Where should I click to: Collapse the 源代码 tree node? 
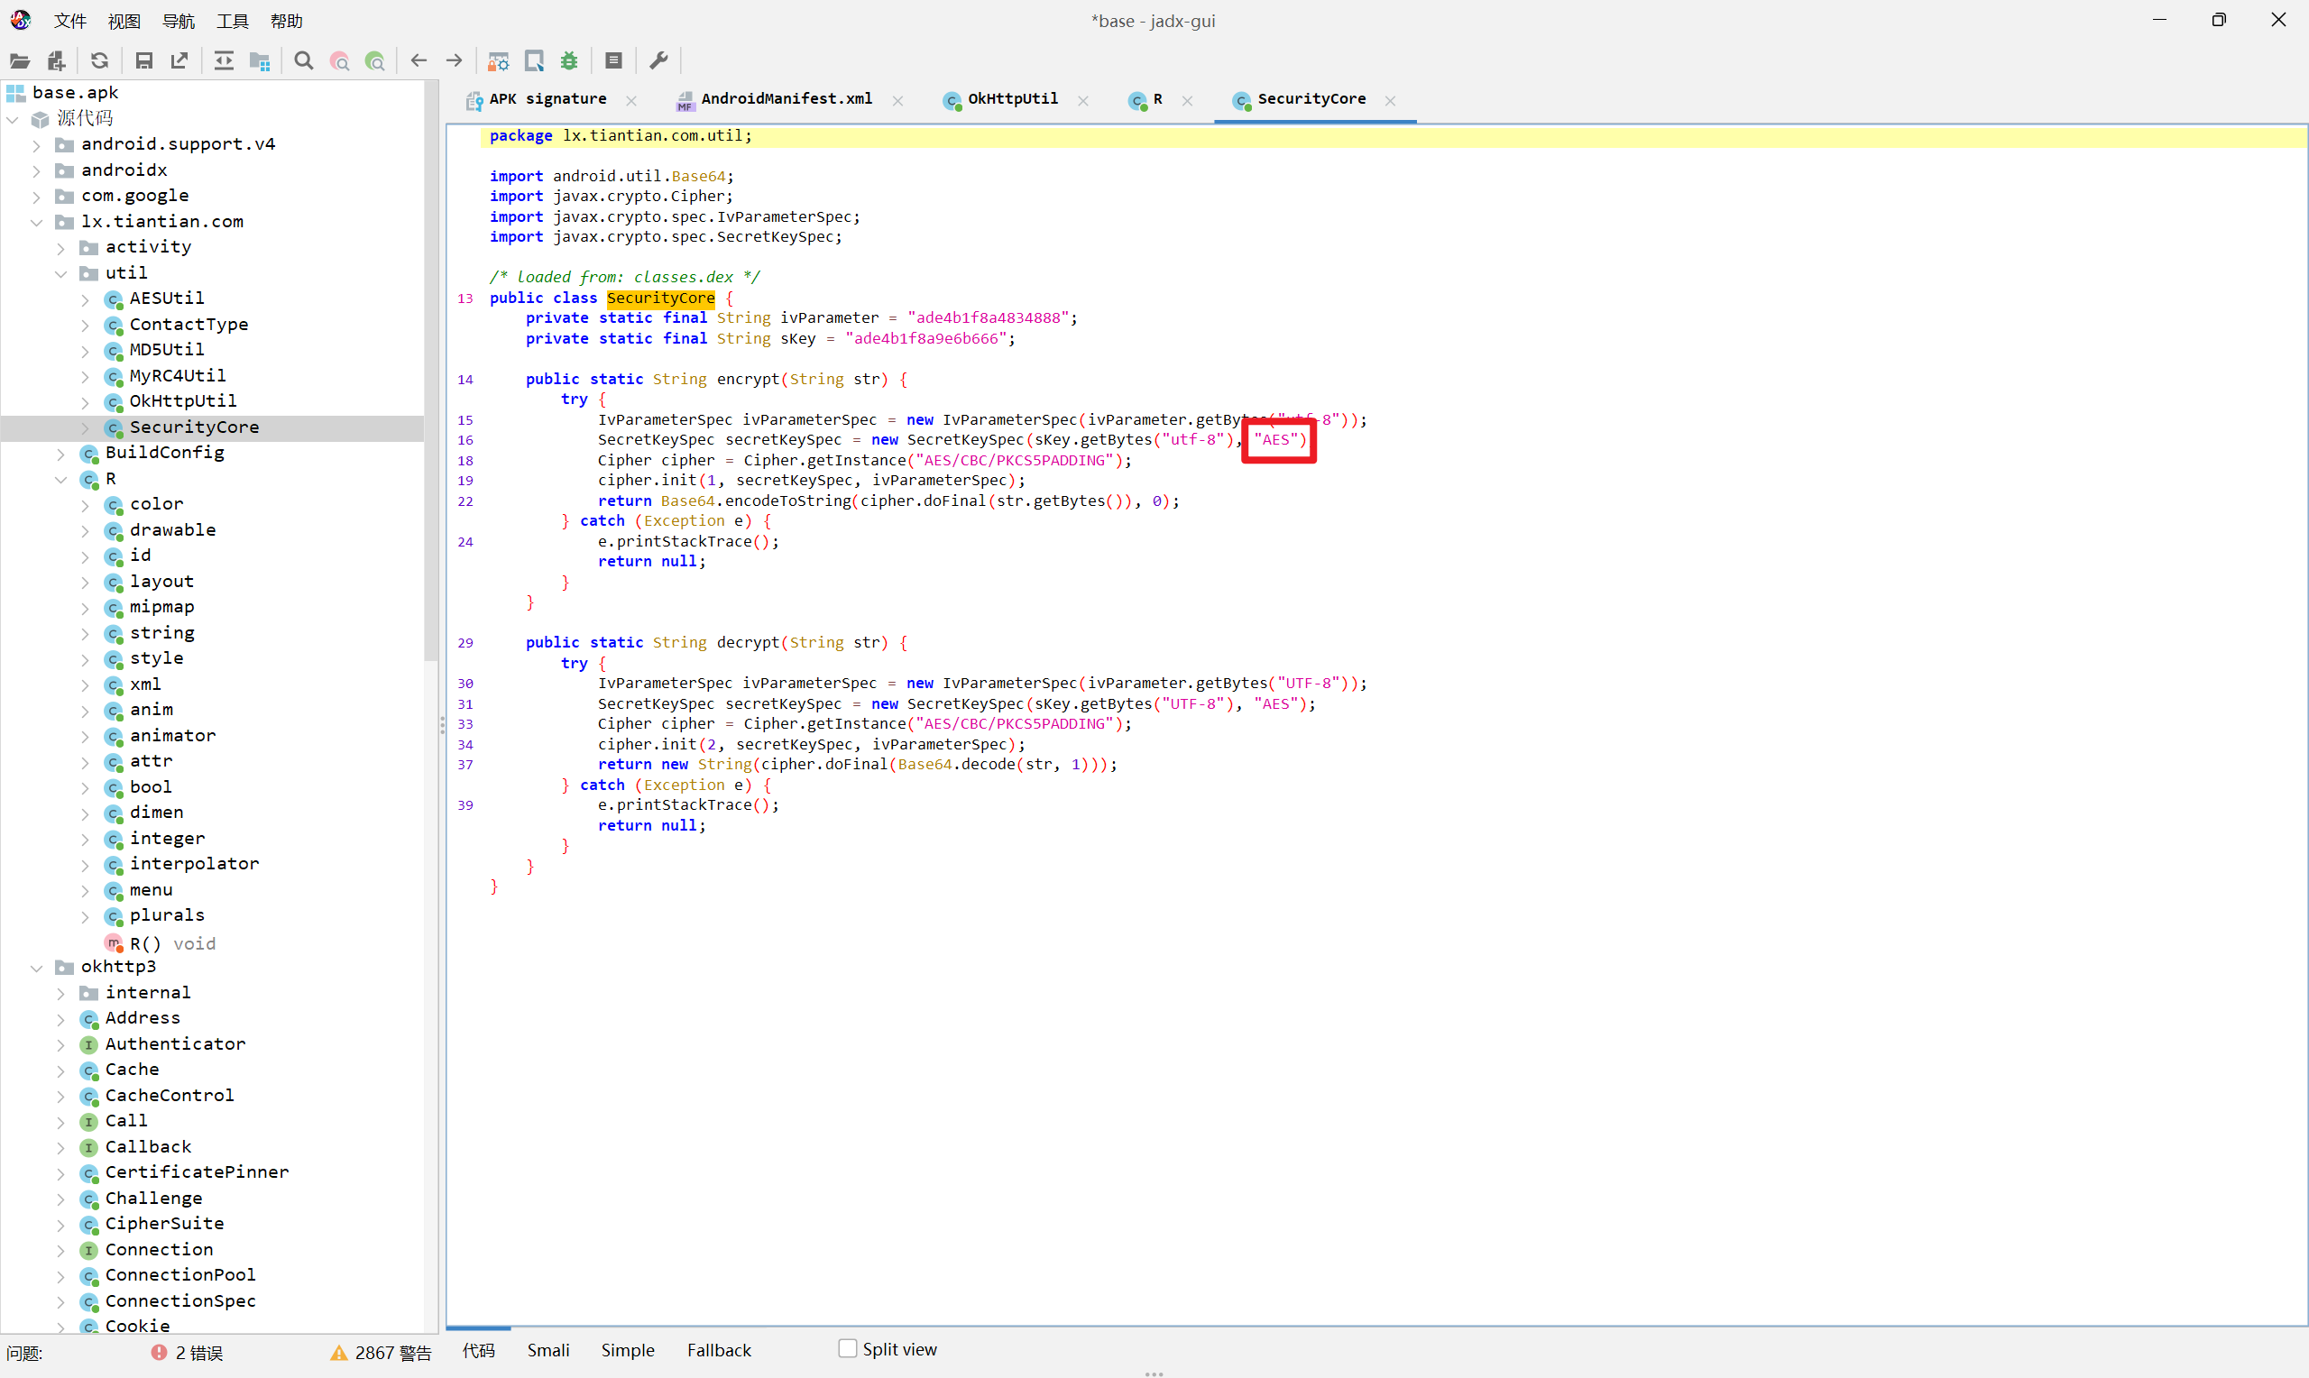click(x=13, y=119)
